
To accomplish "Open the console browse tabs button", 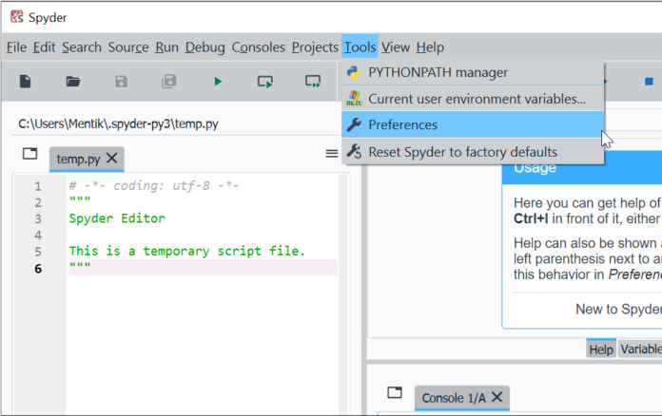I will [395, 393].
